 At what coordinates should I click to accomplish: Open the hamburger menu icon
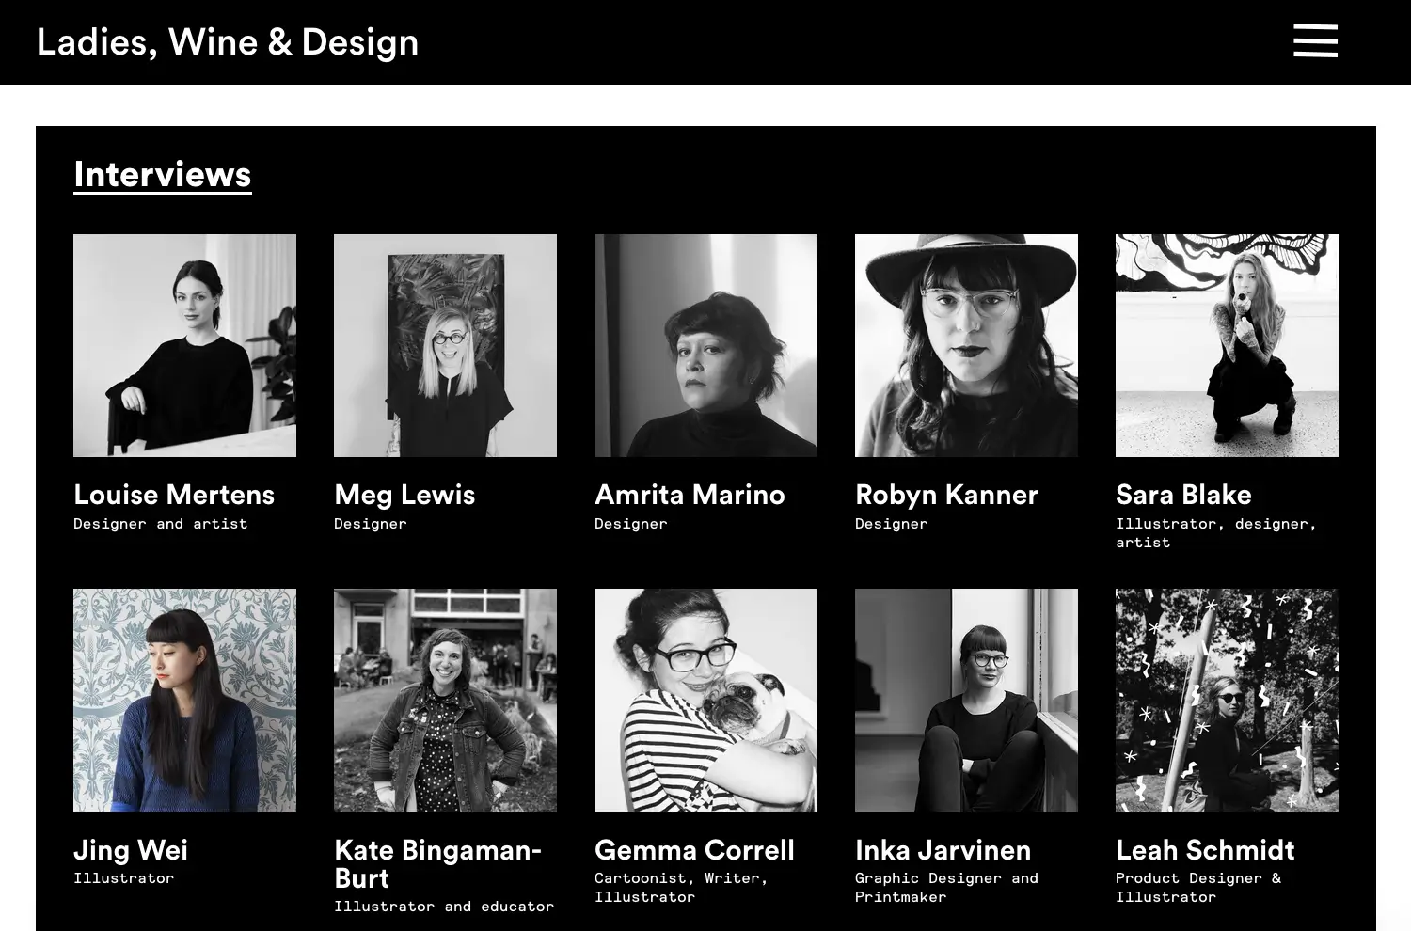pyautogui.click(x=1315, y=41)
